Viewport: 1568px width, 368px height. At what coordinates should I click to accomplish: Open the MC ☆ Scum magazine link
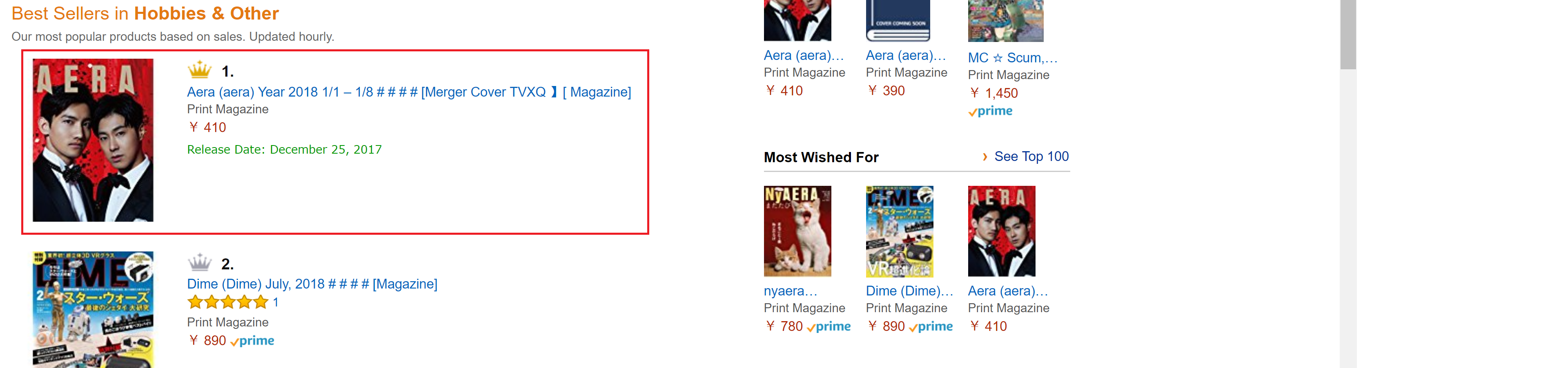pyautogui.click(x=1012, y=58)
